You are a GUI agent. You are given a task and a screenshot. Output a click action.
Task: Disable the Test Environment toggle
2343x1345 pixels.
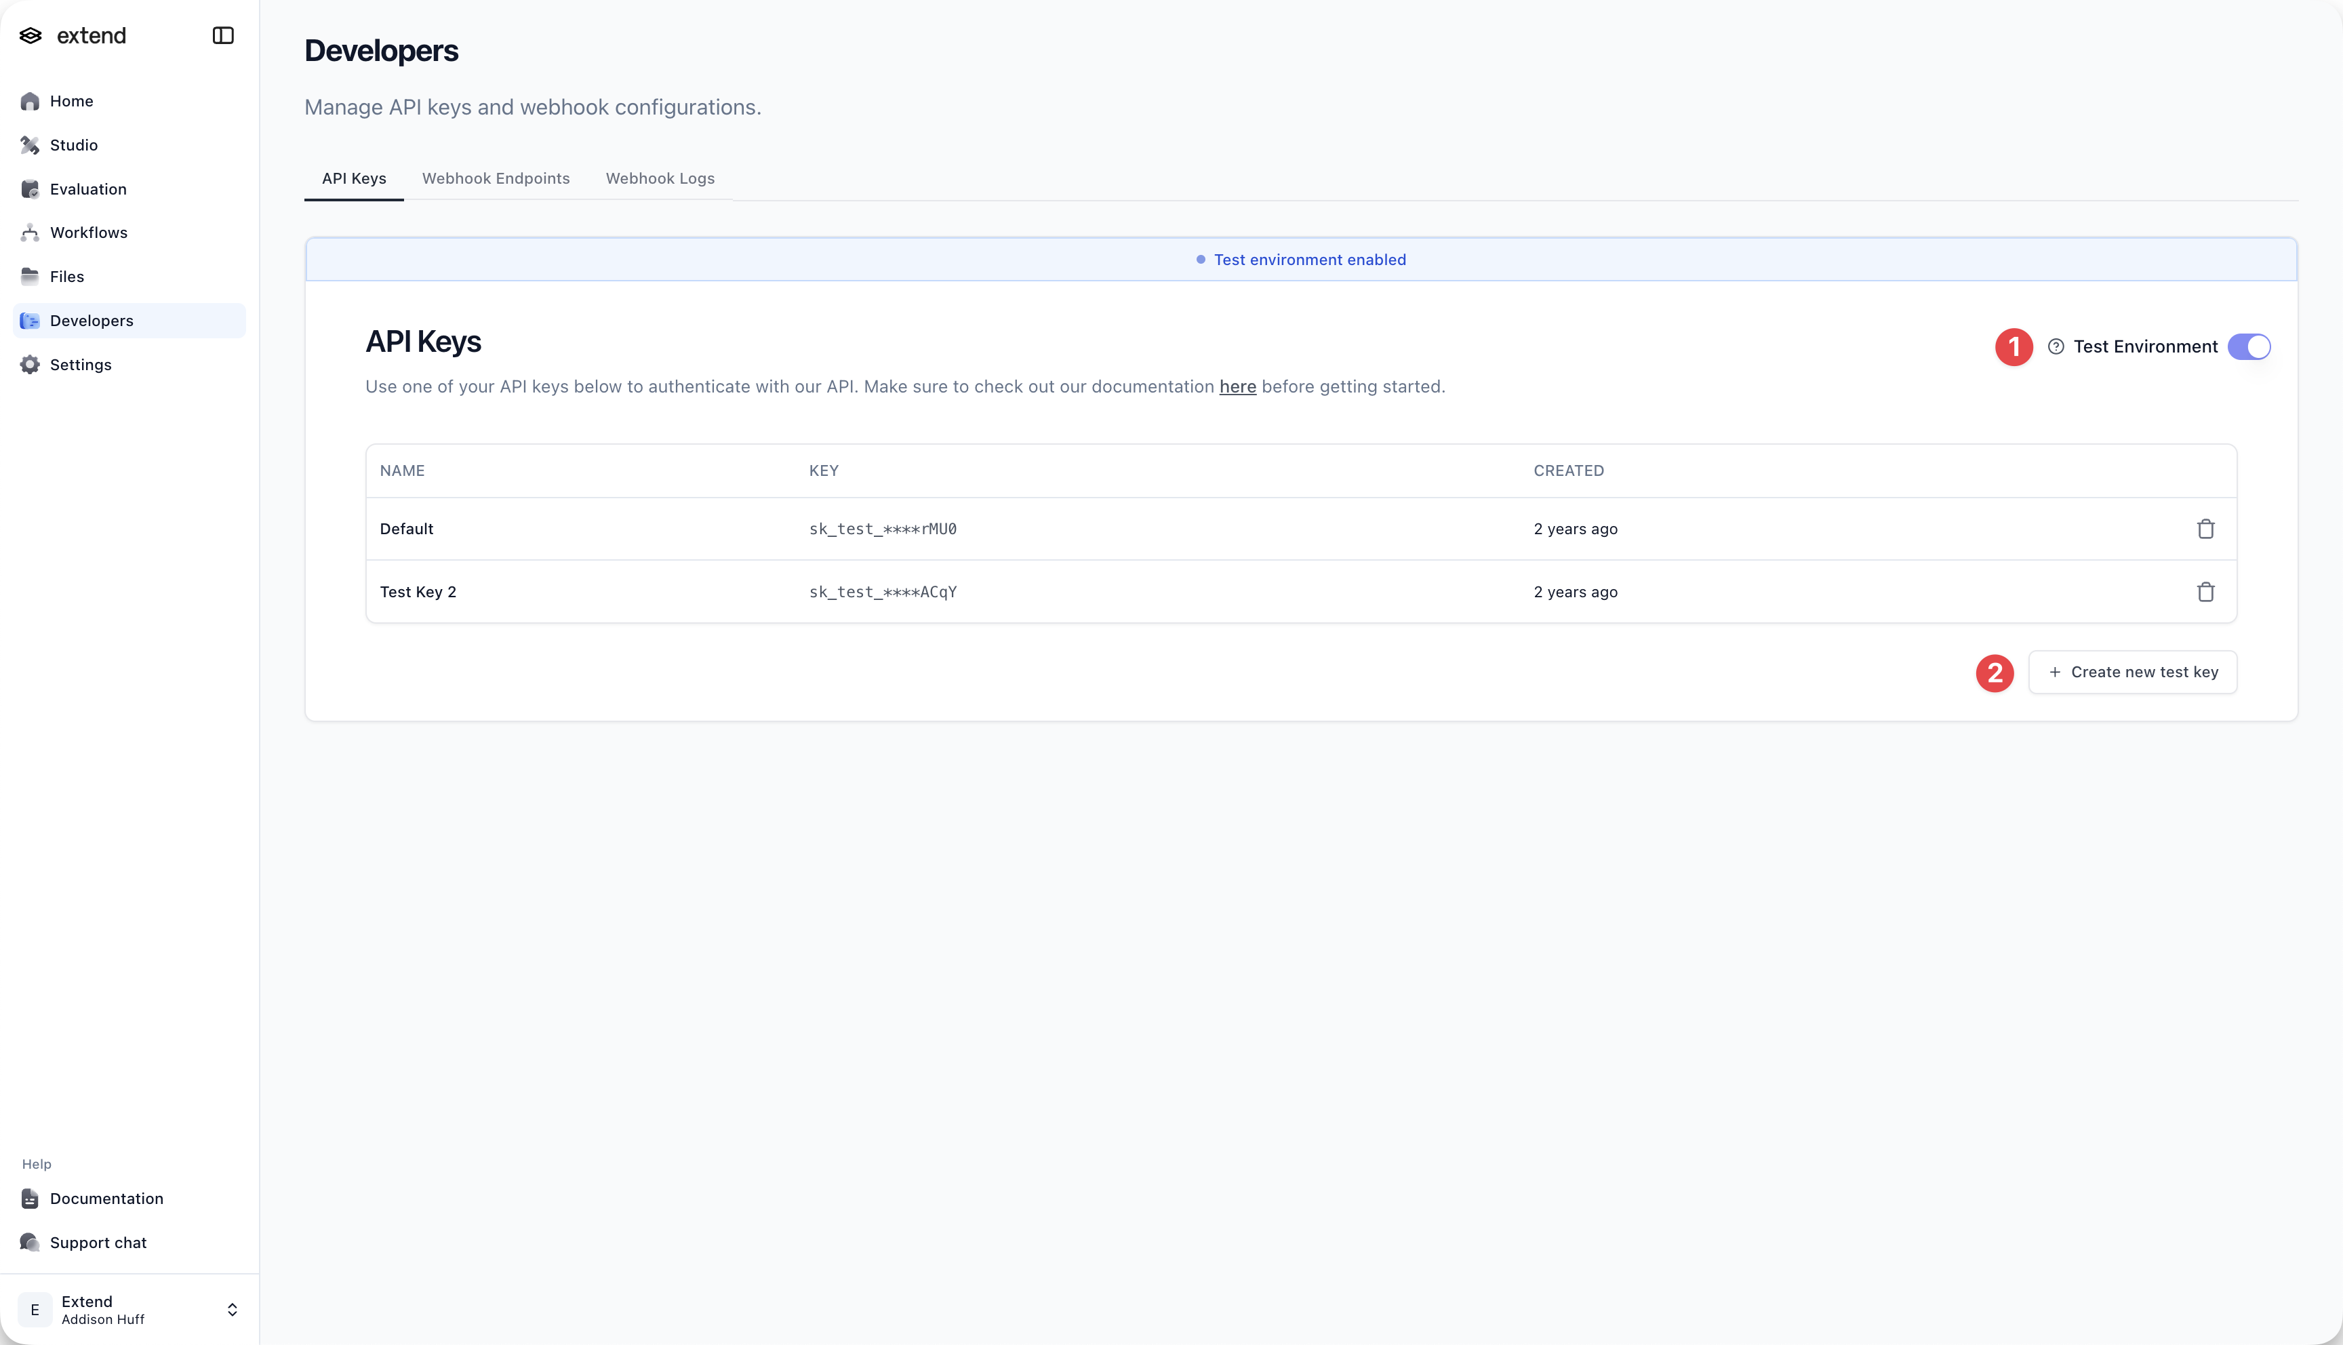pos(2249,346)
